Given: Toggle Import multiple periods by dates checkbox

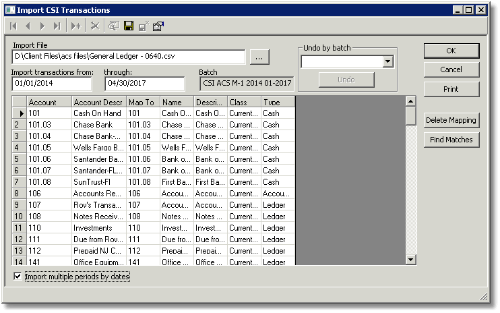Looking at the screenshot, I should (x=18, y=277).
